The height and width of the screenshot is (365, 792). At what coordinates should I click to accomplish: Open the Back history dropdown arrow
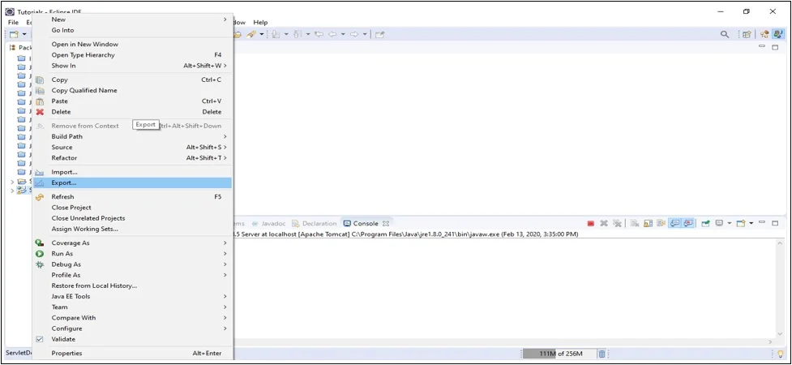(x=343, y=34)
